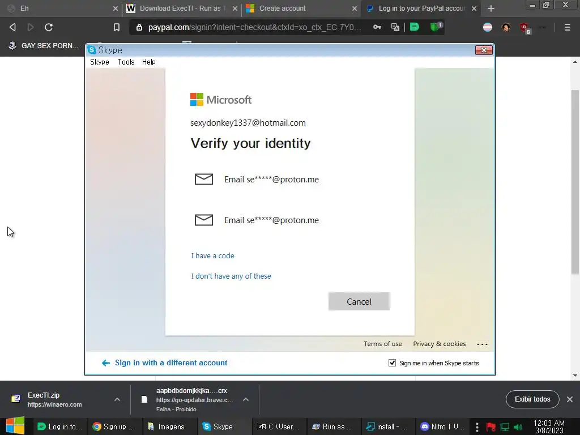Click envelope icon of second email option
Viewport: 580px width, 435px height.
[x=204, y=220]
